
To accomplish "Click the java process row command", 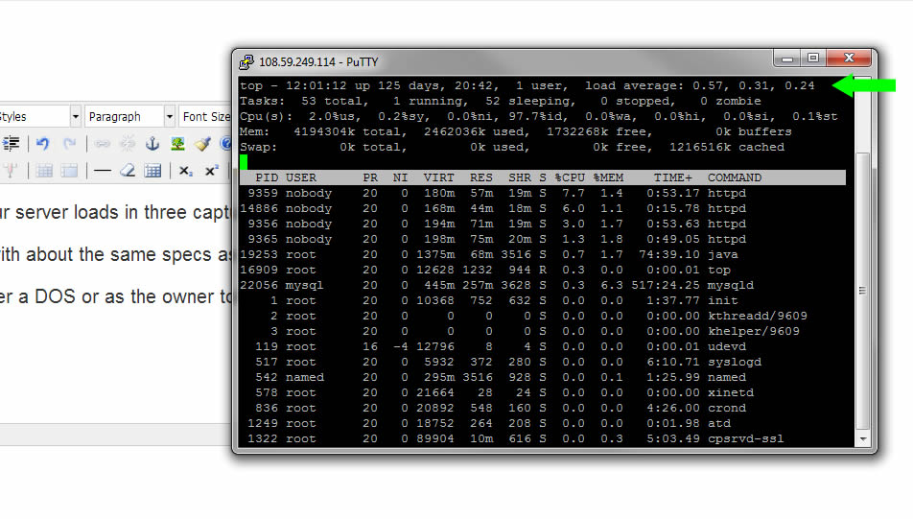I will point(722,254).
